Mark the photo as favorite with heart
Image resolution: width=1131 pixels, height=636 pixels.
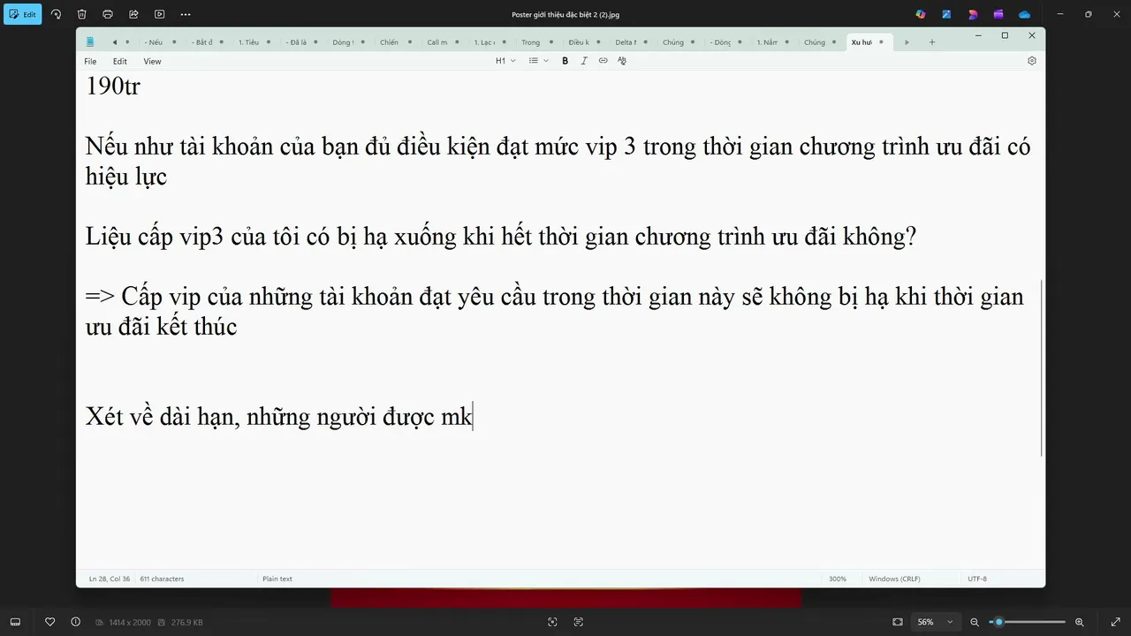[50, 622]
